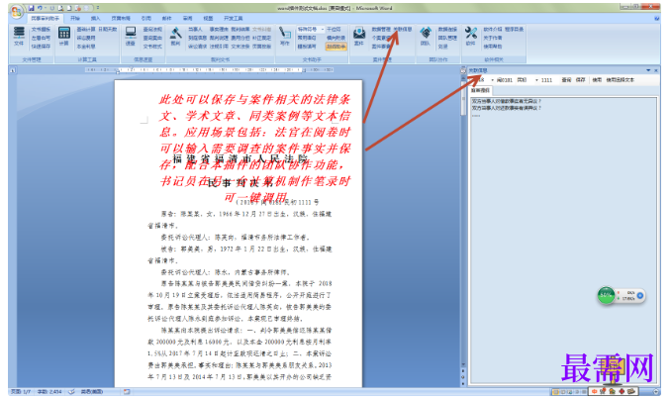Screen dimensions: 672x399
Task: Click 本金利息 button
Action: point(86,47)
